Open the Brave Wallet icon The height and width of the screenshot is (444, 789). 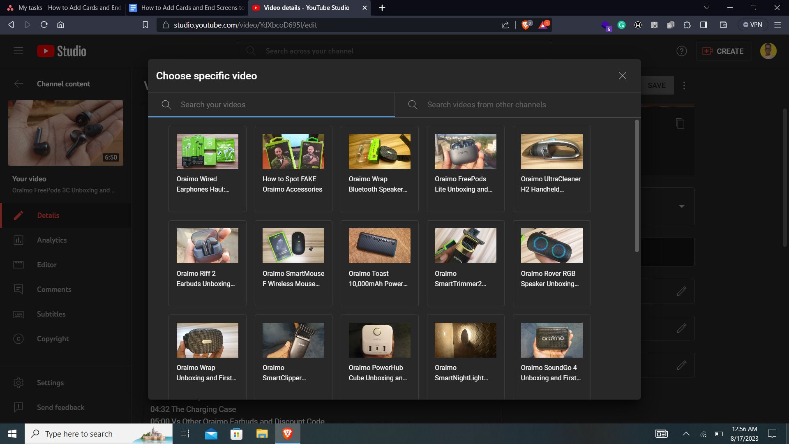pos(723,25)
